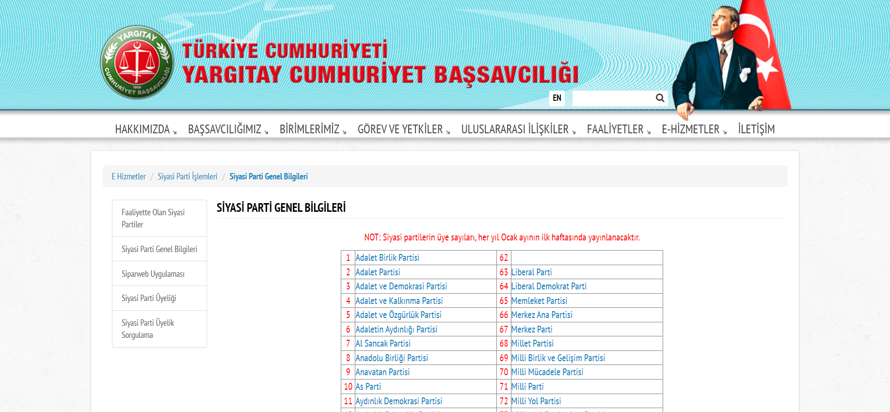
Task: Click the Yargıtay Başsavcılığı emblem logo
Action: (x=137, y=62)
